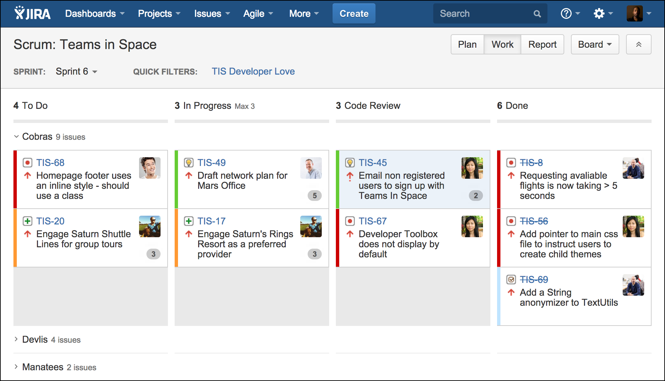The height and width of the screenshot is (381, 665).
Task: Select the TIS Developer Love quick filter
Action: 253,71
